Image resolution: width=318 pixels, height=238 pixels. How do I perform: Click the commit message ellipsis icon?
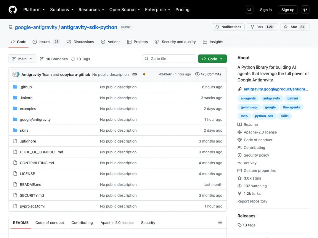135,74
